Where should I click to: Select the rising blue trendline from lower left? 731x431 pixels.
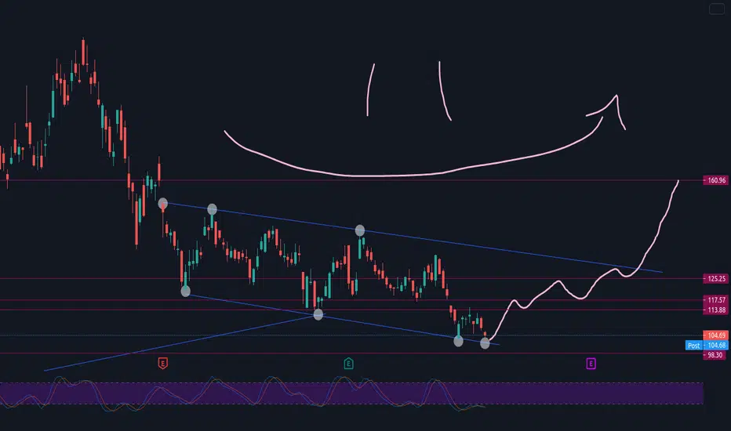[182, 342]
